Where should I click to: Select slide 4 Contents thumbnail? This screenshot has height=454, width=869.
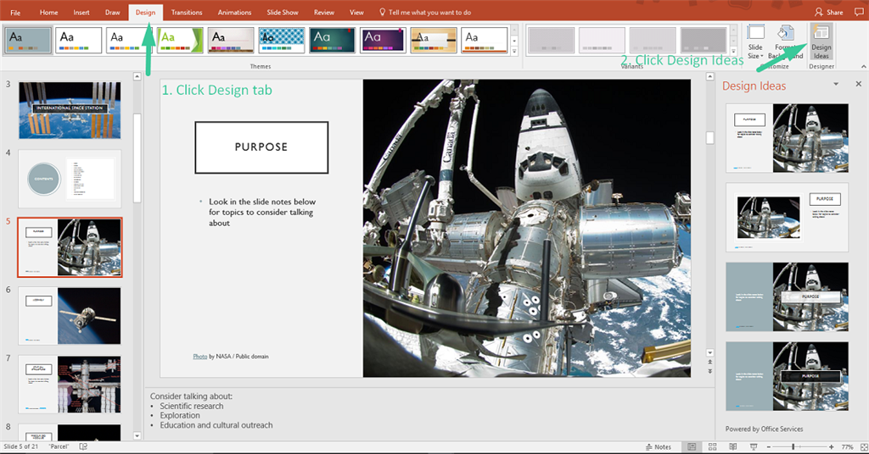70,179
